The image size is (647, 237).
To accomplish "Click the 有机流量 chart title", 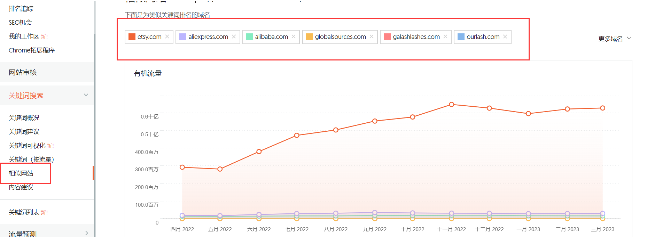I will pyautogui.click(x=148, y=73).
